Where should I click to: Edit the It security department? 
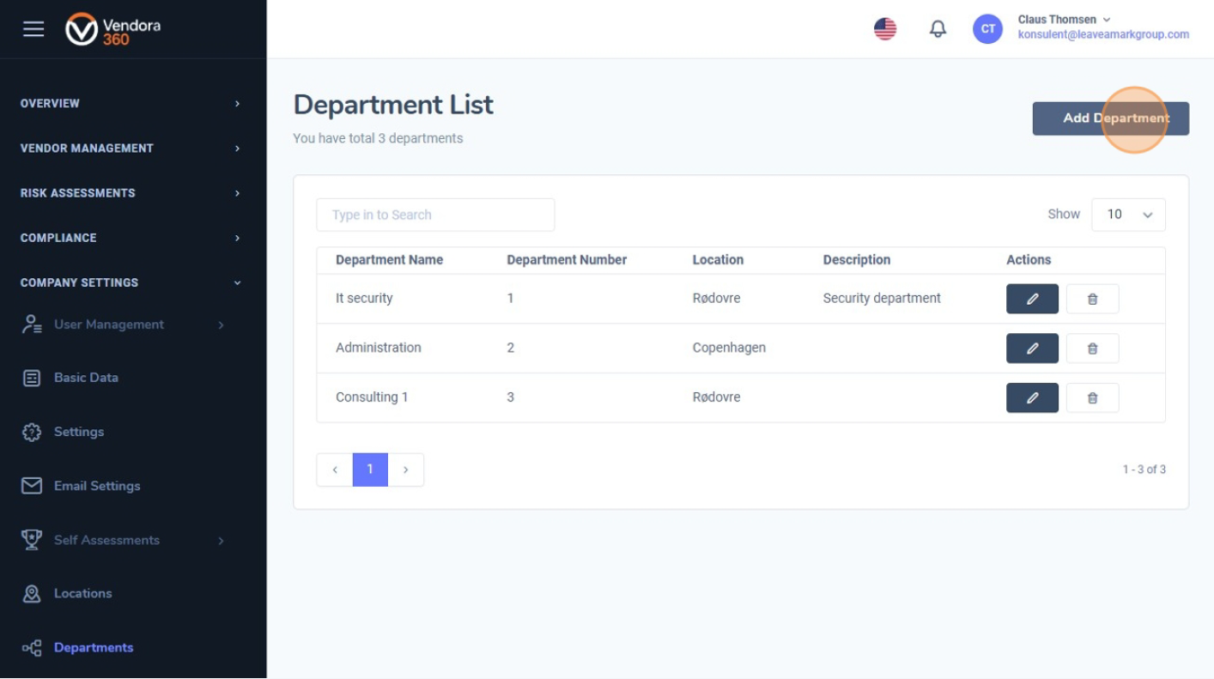tap(1032, 299)
